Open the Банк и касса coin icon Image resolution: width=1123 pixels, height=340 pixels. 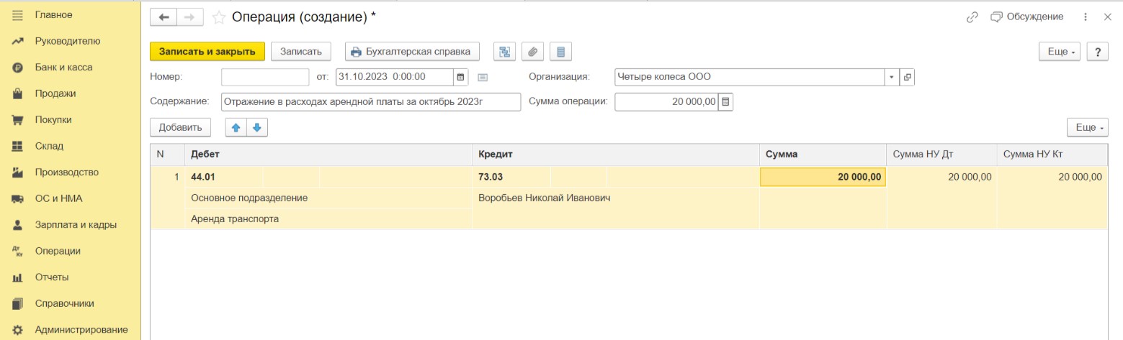(x=18, y=68)
